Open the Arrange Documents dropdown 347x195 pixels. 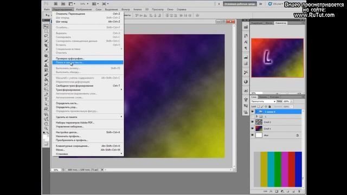pyautogui.click(x=95, y=4)
